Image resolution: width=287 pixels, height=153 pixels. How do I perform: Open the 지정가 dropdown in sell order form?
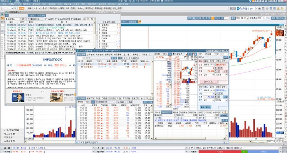click(227, 100)
